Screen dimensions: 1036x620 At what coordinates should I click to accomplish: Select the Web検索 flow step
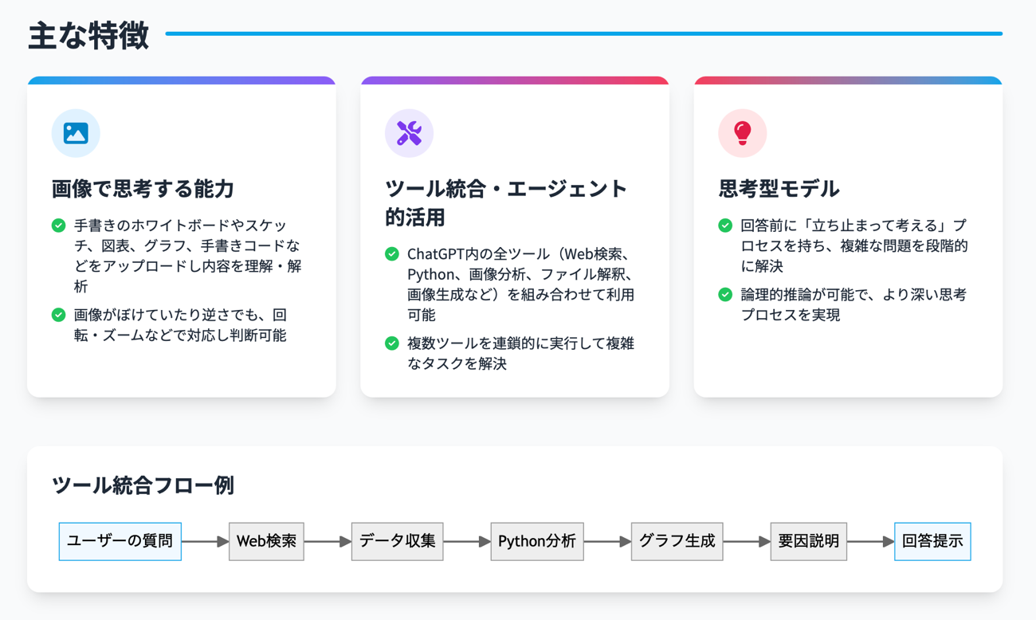pyautogui.click(x=266, y=542)
